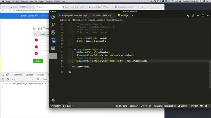Remove the second country row with red minus

tap(36, 47)
